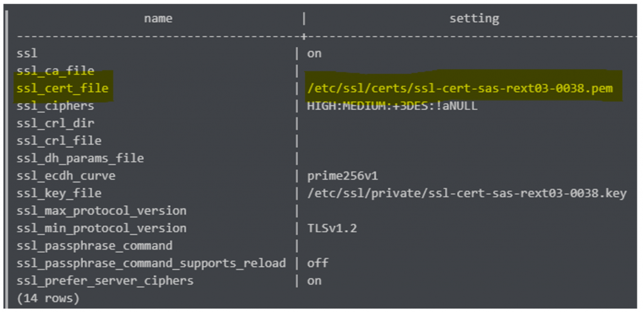Screen dimensions: 643x313
Task: Click the ssl_ca_file row name
Action: point(56,71)
